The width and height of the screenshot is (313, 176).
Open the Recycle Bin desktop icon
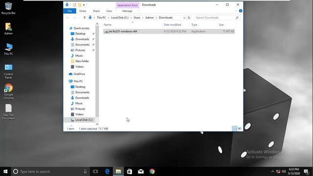coord(8,8)
